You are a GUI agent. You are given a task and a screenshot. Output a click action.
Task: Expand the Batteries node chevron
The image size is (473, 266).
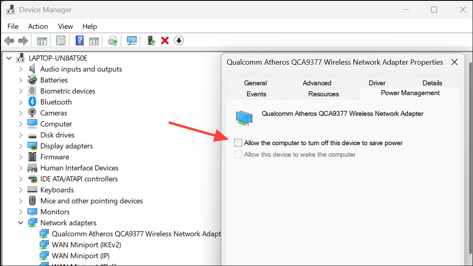(20, 80)
